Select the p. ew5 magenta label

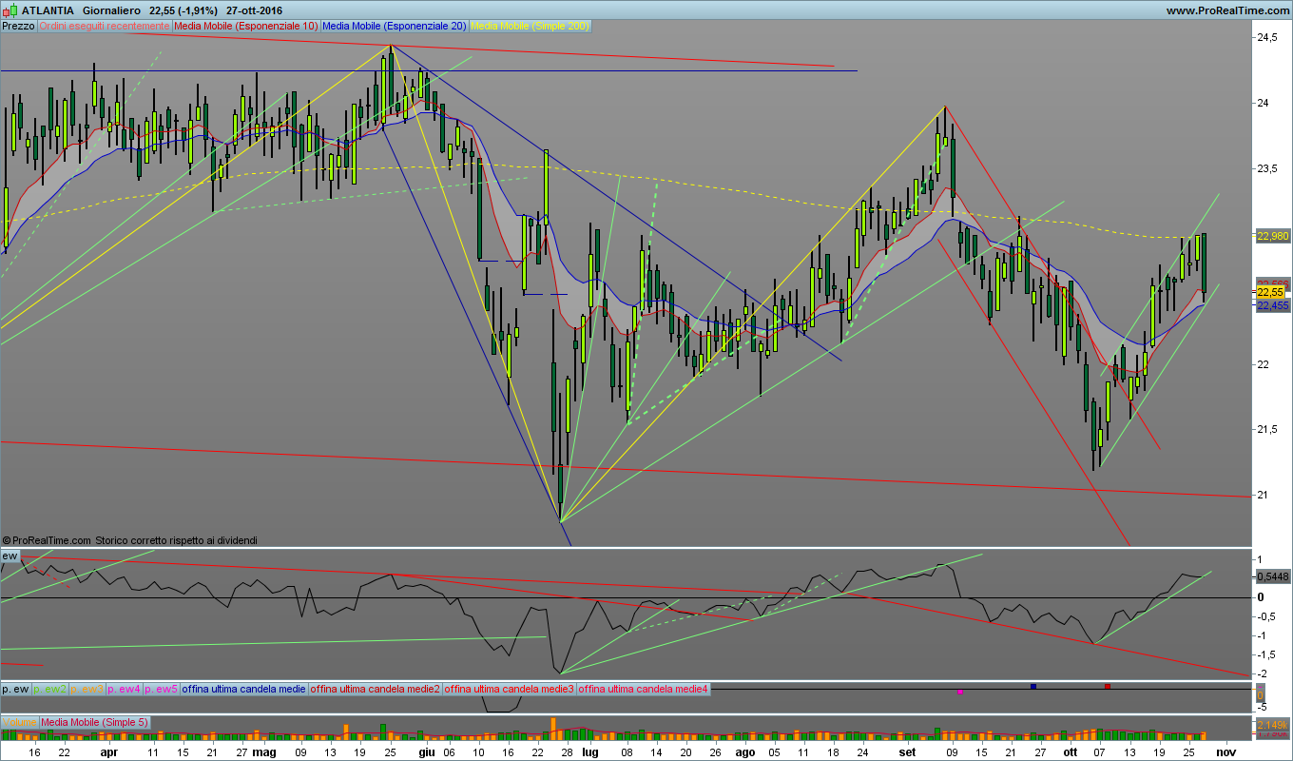[162, 688]
